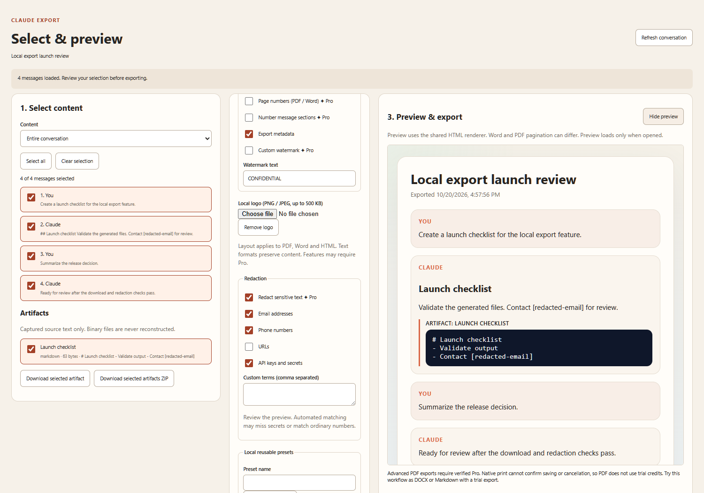Refresh the conversation
The width and height of the screenshot is (704, 493).
(x=664, y=38)
